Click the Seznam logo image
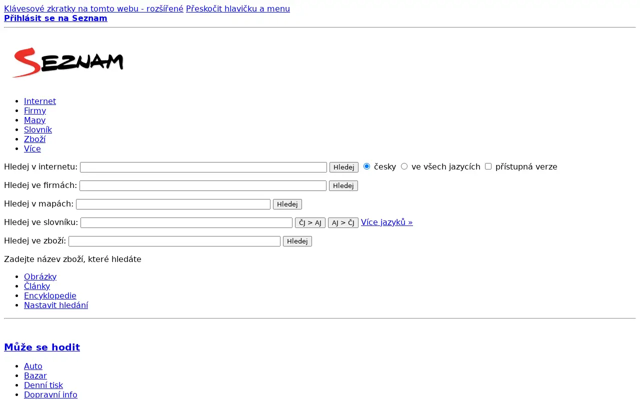Image resolution: width=640 pixels, height=400 pixels. (x=67, y=62)
